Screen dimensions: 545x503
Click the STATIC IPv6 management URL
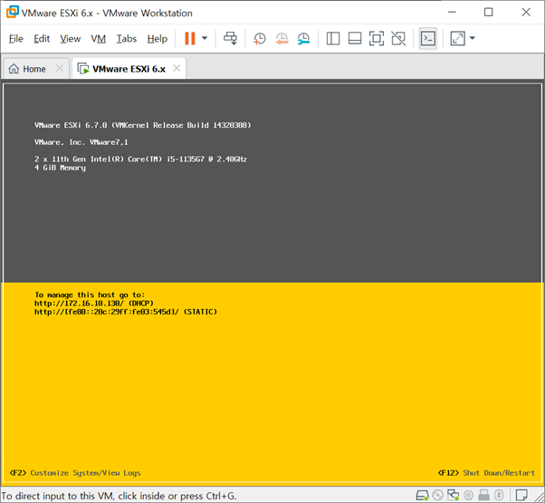pos(126,312)
